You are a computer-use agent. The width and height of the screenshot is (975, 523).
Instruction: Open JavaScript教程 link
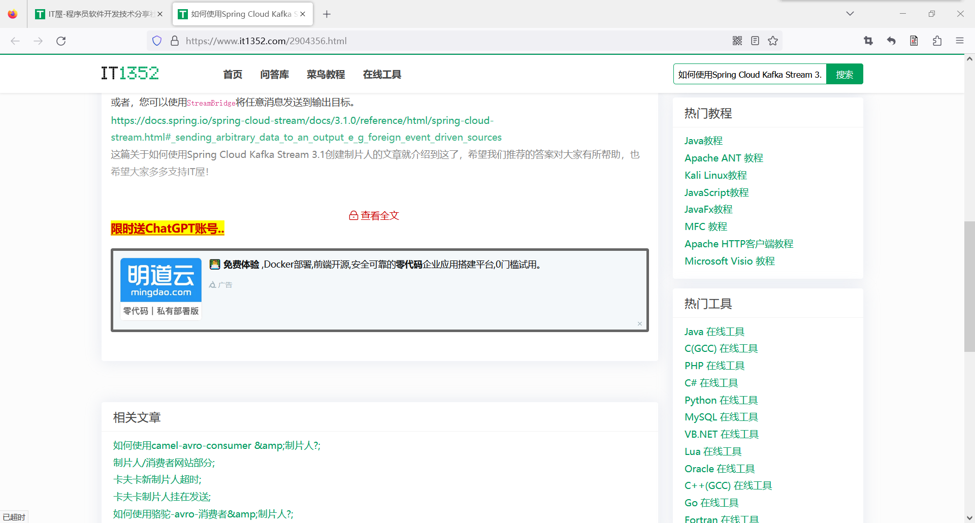coord(717,192)
